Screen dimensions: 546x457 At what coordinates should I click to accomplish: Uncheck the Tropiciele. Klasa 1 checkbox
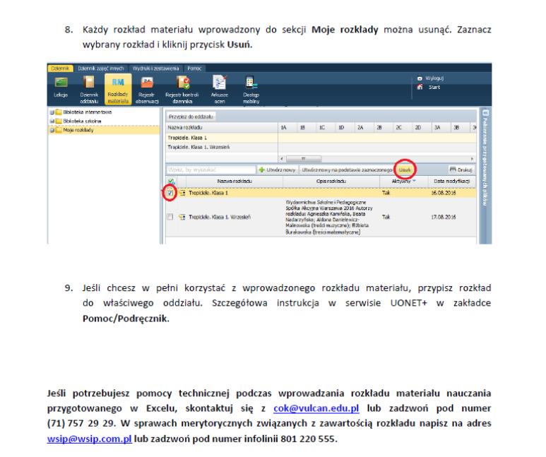(x=170, y=193)
